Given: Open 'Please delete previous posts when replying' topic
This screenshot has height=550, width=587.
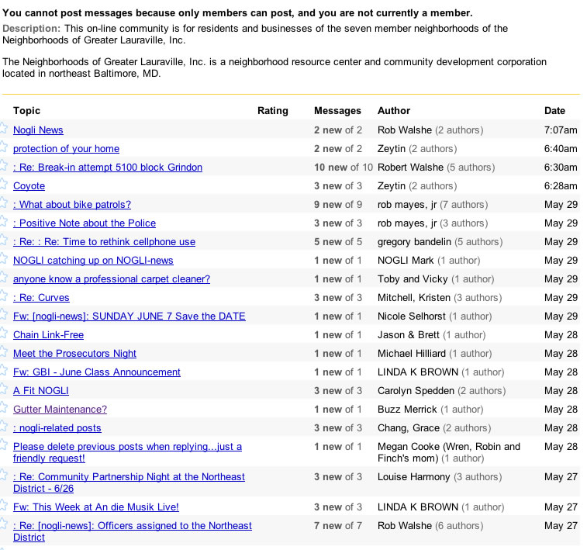Looking at the screenshot, I should pyautogui.click(x=127, y=447).
